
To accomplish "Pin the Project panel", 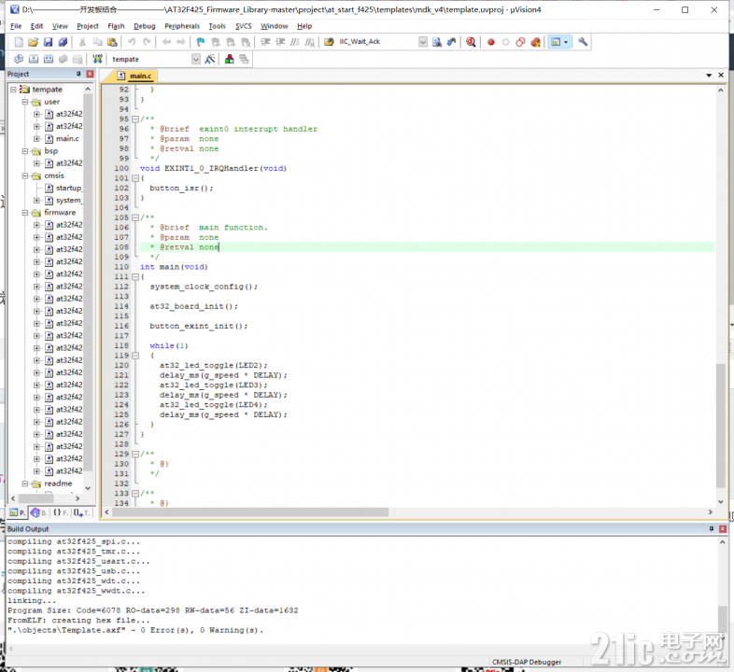I will coord(78,74).
